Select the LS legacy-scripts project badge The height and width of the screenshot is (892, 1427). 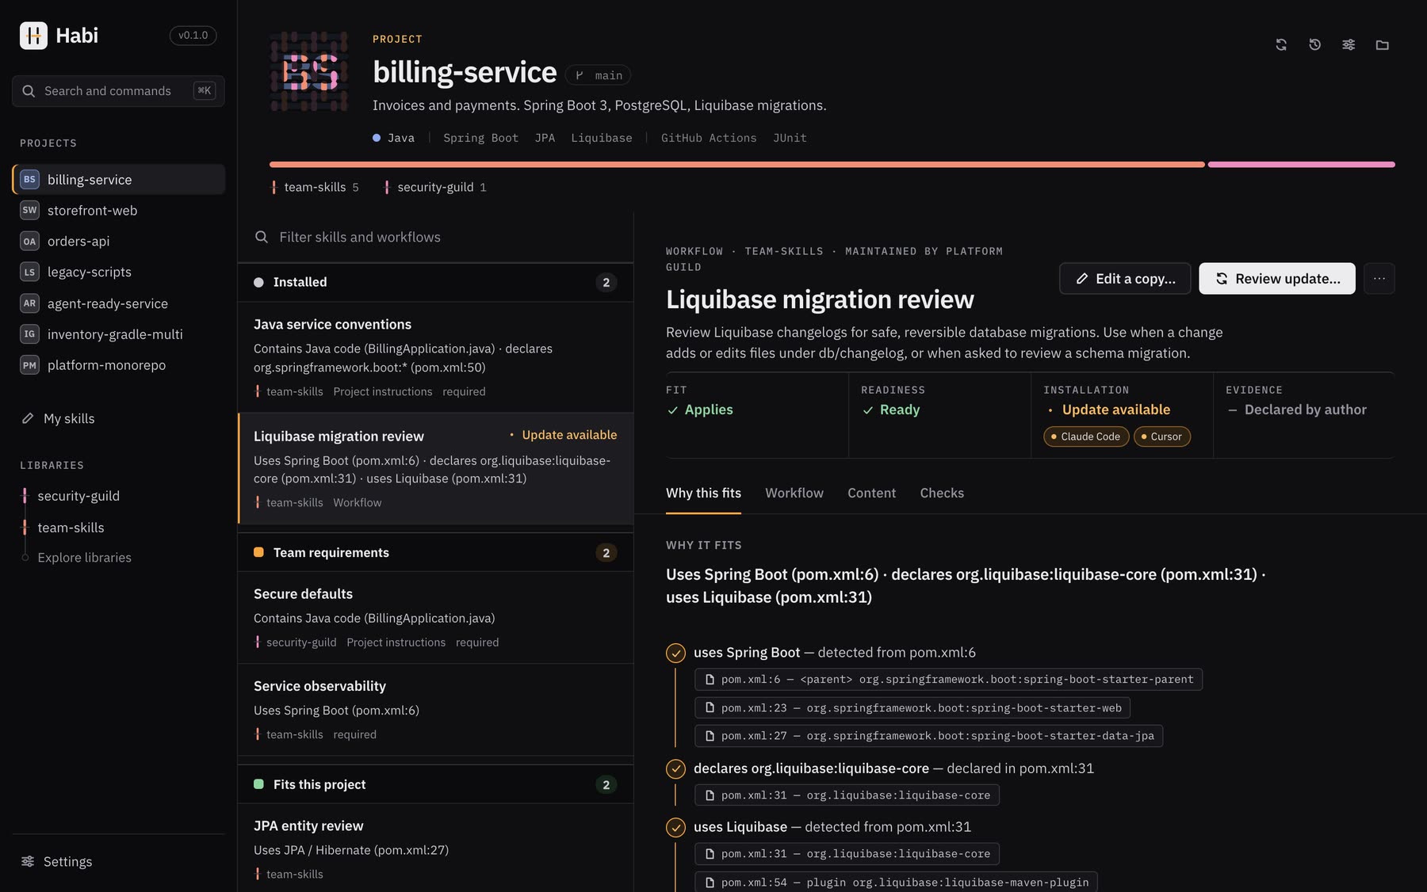29,272
